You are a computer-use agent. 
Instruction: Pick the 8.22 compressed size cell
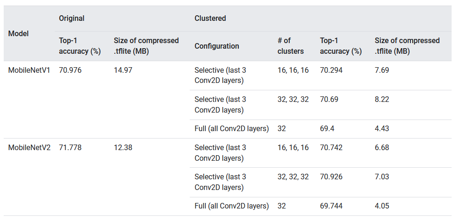(x=382, y=99)
